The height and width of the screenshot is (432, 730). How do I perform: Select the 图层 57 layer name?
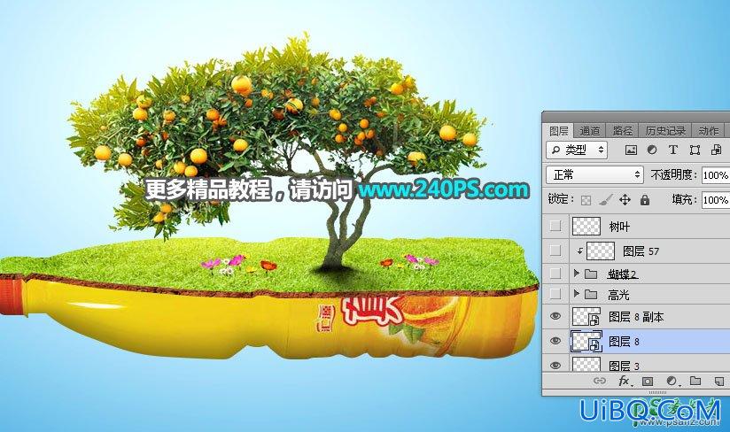pos(641,251)
